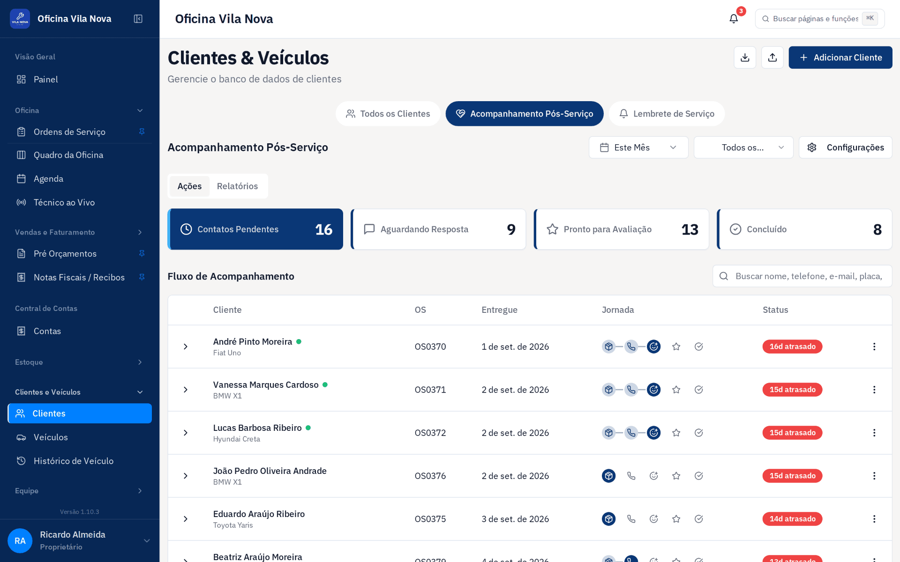The width and height of the screenshot is (900, 562).
Task: Collapse the Clientes e Veículos section
Action: pyautogui.click(x=80, y=392)
